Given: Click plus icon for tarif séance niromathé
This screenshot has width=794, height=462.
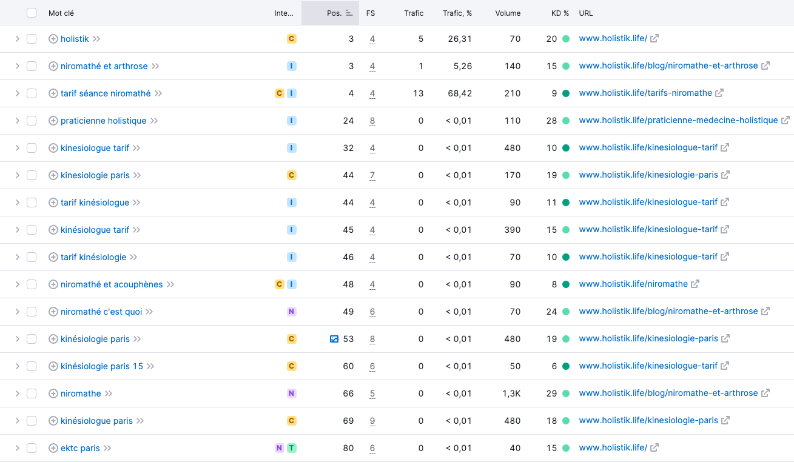Looking at the screenshot, I should point(53,93).
